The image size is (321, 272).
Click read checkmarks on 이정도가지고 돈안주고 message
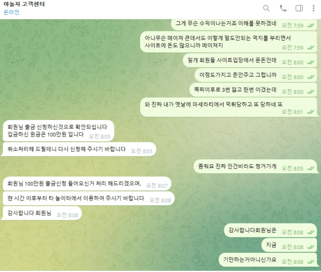pos(310,77)
